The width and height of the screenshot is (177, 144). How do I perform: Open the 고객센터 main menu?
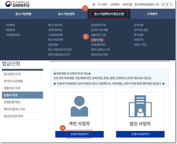(152, 14)
